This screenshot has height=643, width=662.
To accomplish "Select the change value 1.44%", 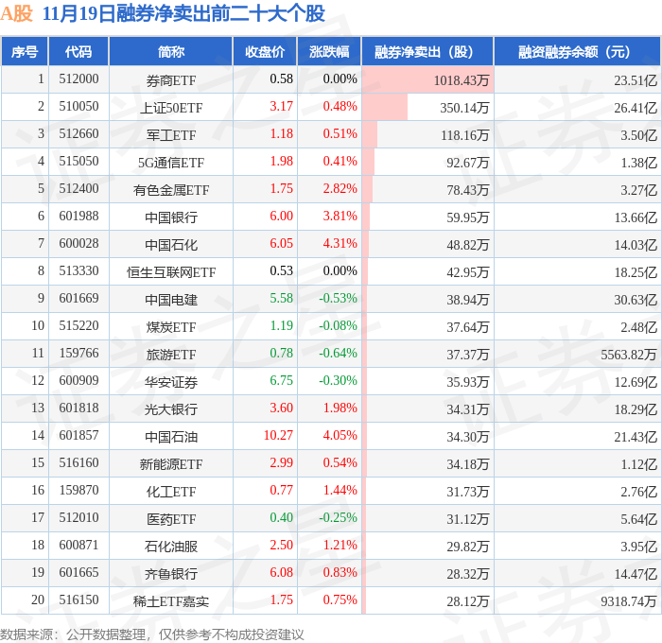I will point(340,491).
